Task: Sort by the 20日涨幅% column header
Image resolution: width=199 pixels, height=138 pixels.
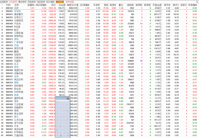Action: click(x=41, y=5)
